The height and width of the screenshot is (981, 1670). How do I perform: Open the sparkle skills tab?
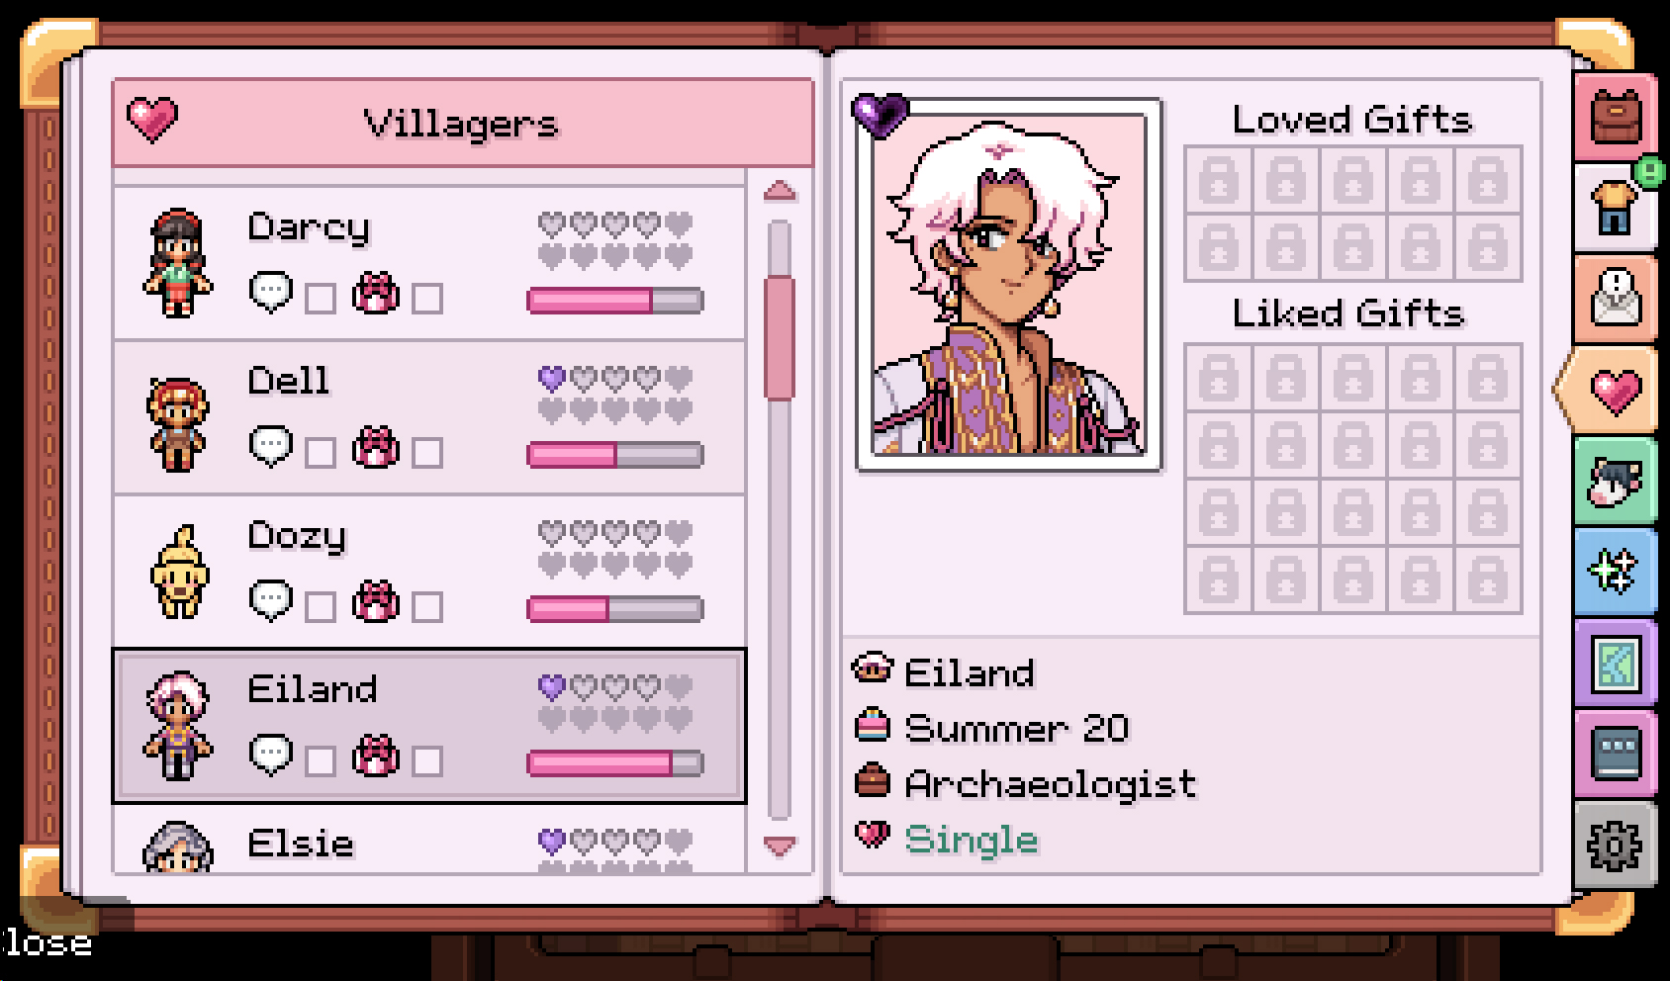[1616, 573]
